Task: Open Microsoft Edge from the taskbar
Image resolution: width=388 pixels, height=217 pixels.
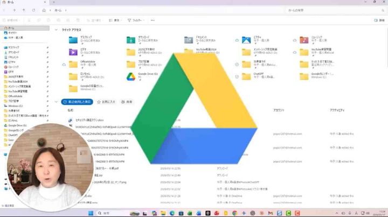Action: pyautogui.click(x=172, y=213)
